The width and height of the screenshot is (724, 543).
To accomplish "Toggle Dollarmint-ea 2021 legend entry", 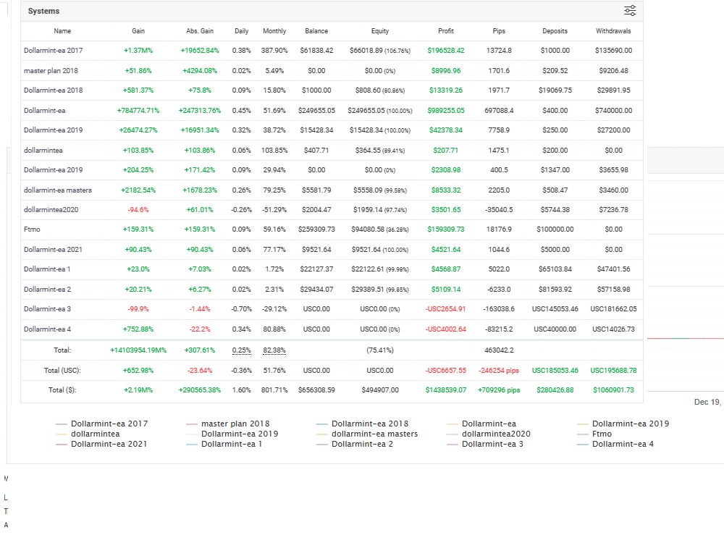I will (x=101, y=444).
